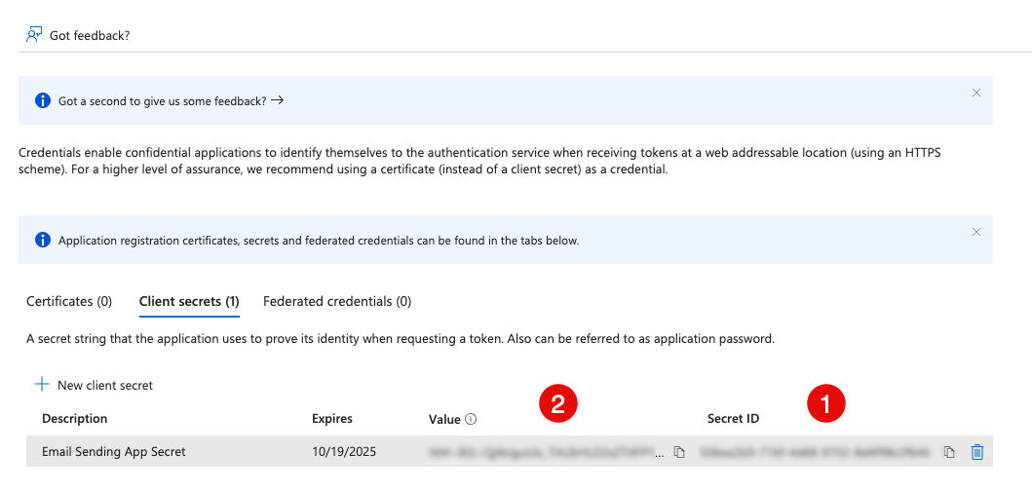Screen dimensions: 1032x491
Task: Click info icon in feedback request banner
Action: click(x=42, y=100)
